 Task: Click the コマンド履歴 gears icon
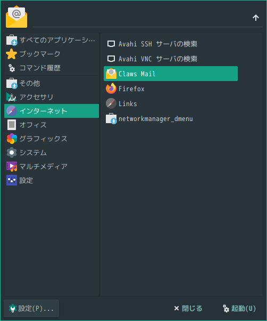[x=11, y=68]
